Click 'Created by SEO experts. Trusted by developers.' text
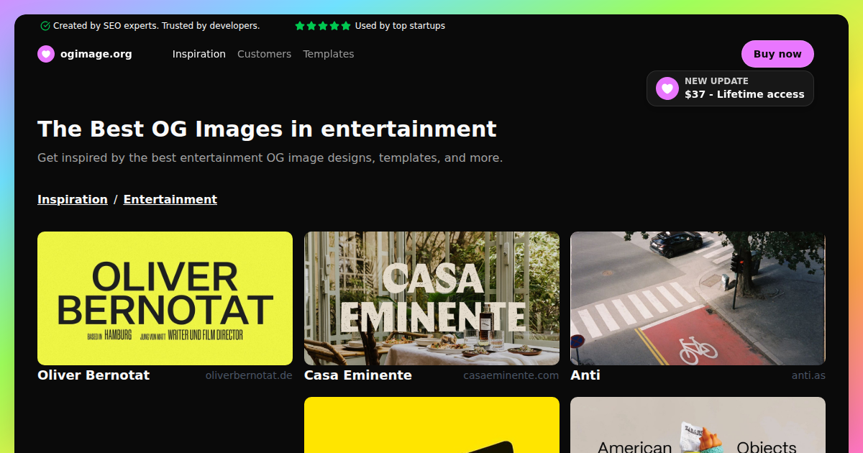The height and width of the screenshot is (453, 863). [x=156, y=26]
